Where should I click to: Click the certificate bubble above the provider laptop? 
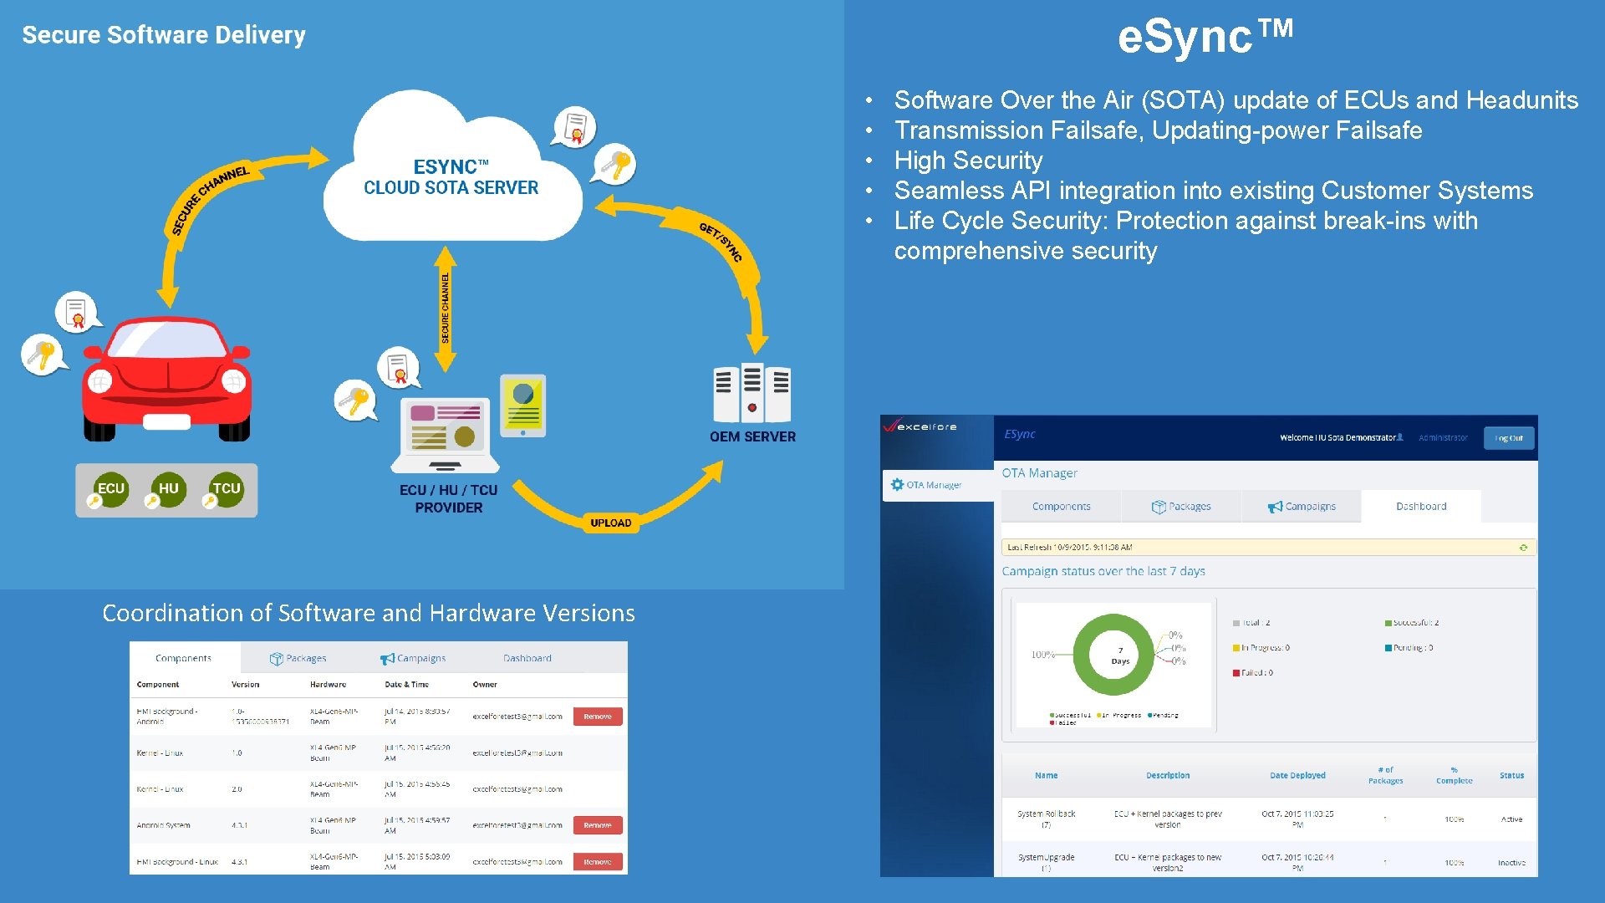(x=399, y=368)
